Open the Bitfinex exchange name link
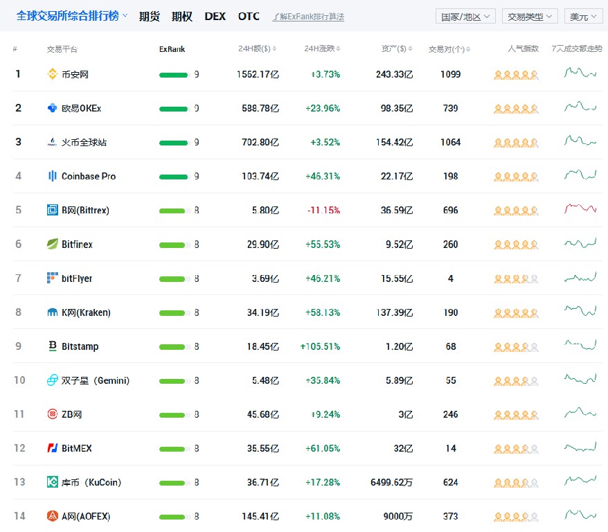Viewport: 608px width, 532px height. pyautogui.click(x=77, y=245)
